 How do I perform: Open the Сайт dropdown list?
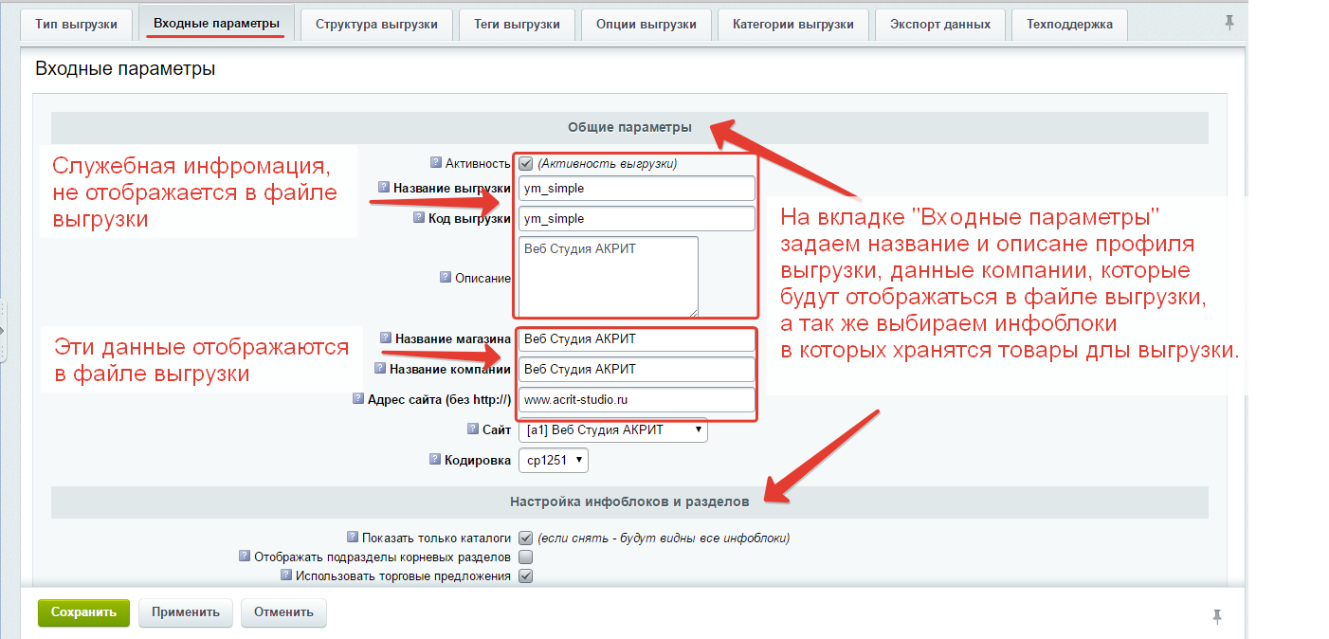click(612, 429)
